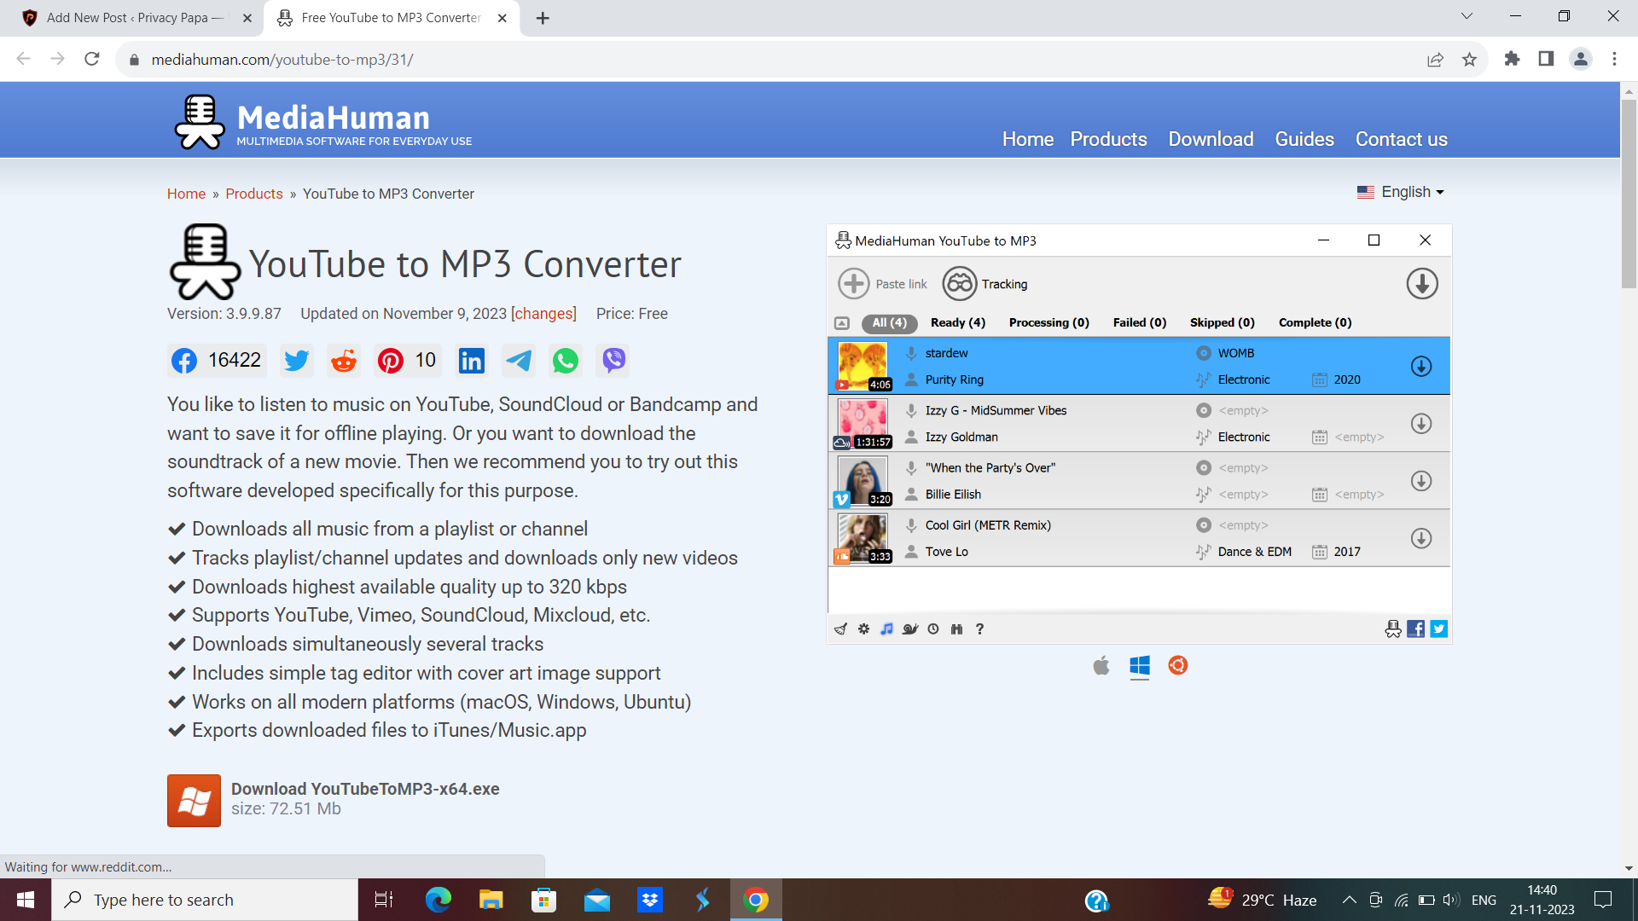Click the ENG language indicator
This screenshot has height=921, width=1638.
[x=1484, y=900]
